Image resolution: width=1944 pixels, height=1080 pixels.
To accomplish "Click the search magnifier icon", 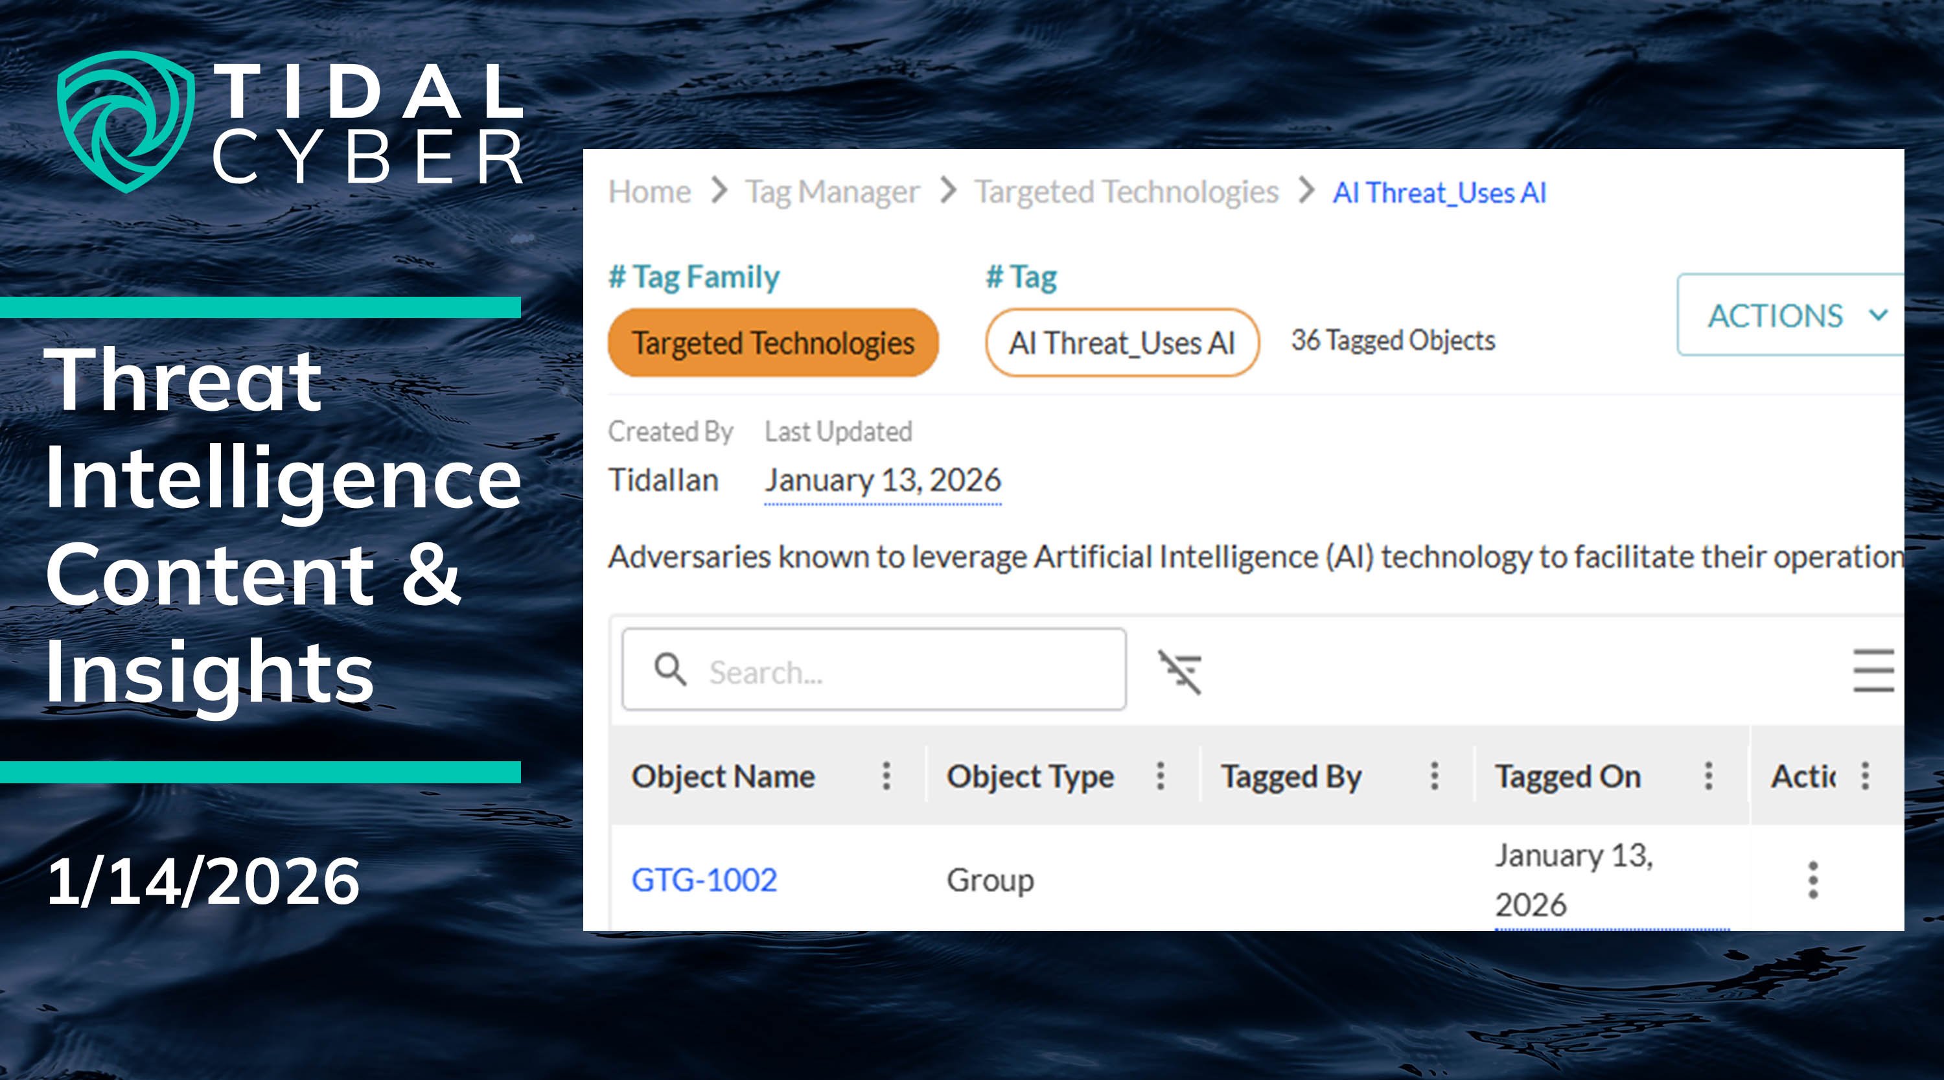I will point(669,669).
